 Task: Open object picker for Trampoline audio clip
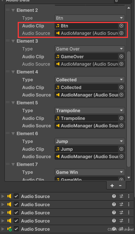pyautogui.click(x=121, y=118)
